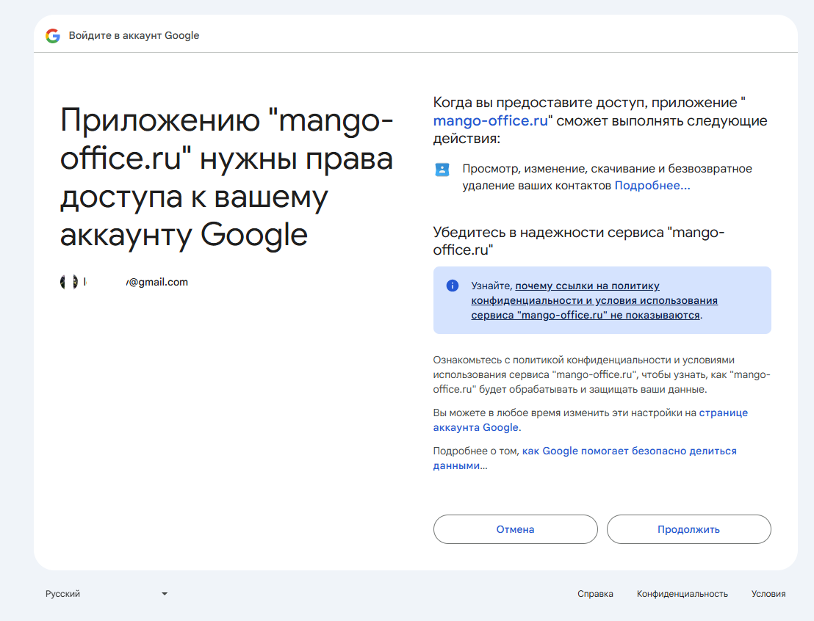Click the blue contacts permission icon

tap(442, 169)
